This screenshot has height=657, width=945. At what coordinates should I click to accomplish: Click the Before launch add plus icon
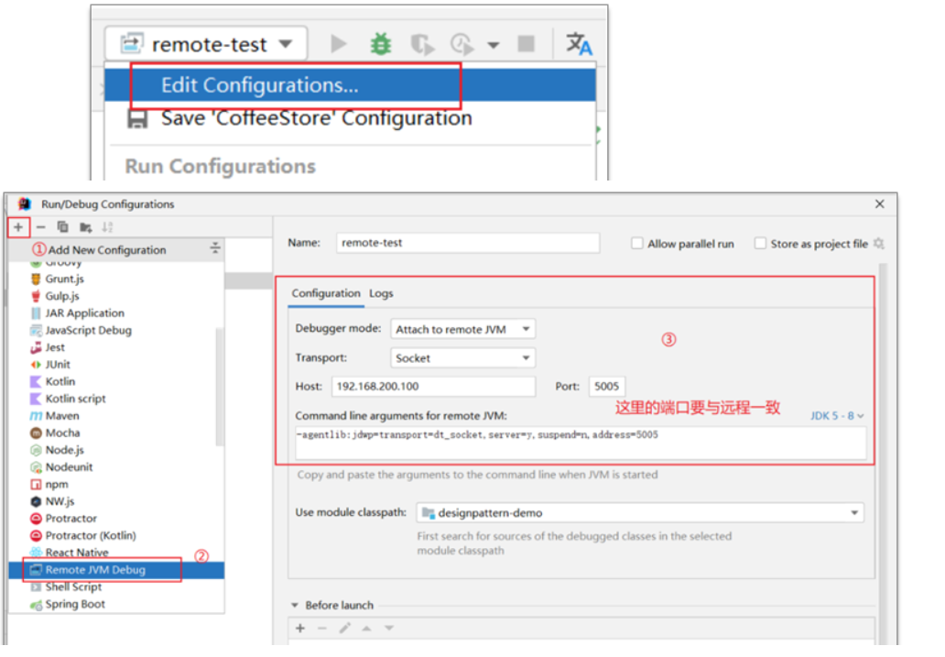tap(300, 629)
